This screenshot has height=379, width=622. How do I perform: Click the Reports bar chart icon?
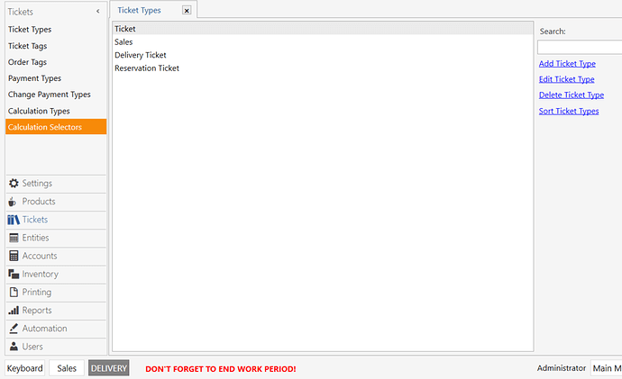(x=14, y=310)
